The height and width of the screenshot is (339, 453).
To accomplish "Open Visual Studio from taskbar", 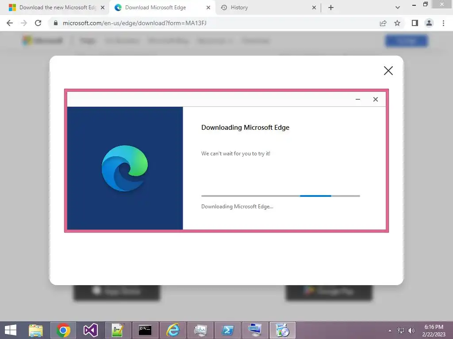I will click(91, 330).
